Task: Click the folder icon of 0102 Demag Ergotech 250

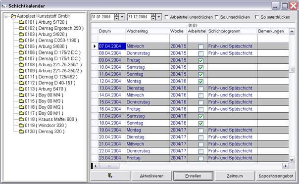Action: (21, 28)
